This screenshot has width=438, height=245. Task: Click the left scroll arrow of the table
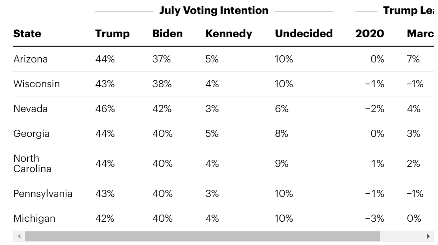18,237
